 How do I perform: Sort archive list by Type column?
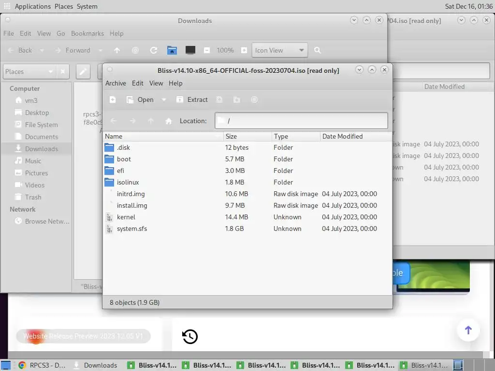pyautogui.click(x=296, y=136)
